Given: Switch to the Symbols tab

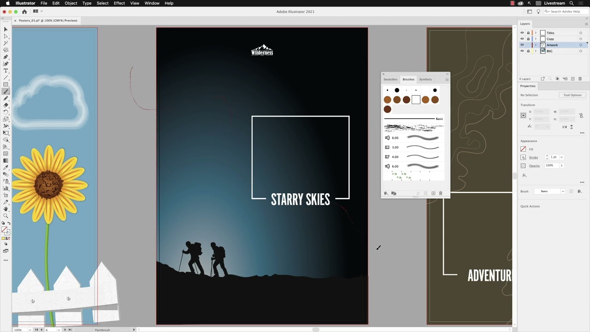Looking at the screenshot, I should [x=425, y=79].
